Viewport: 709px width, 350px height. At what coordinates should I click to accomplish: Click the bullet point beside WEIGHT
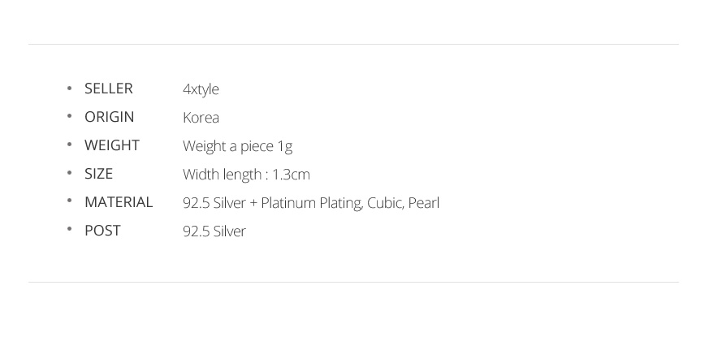(x=70, y=145)
